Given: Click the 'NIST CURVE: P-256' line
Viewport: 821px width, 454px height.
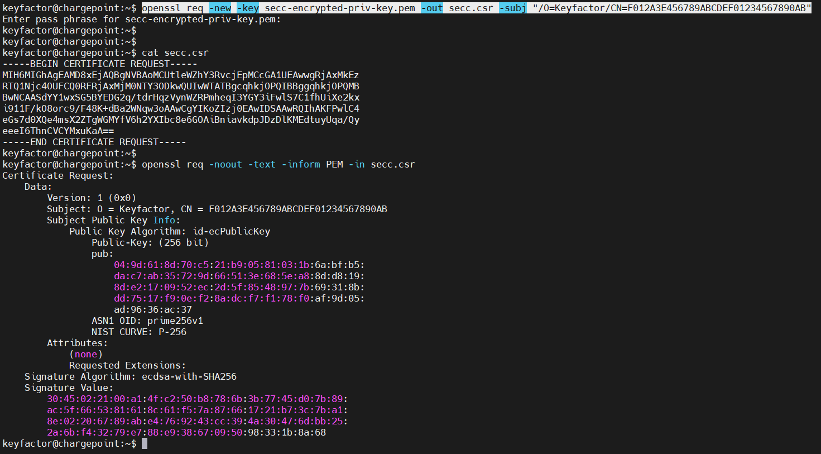Looking at the screenshot, I should [139, 332].
